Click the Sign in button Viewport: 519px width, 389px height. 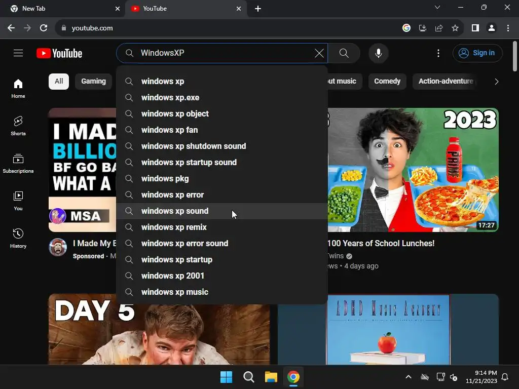click(477, 53)
